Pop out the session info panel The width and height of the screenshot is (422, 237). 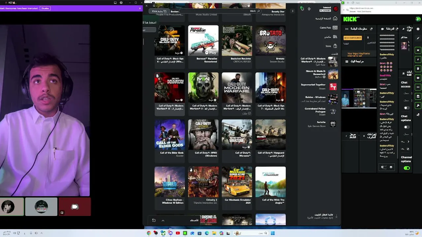[371, 29]
